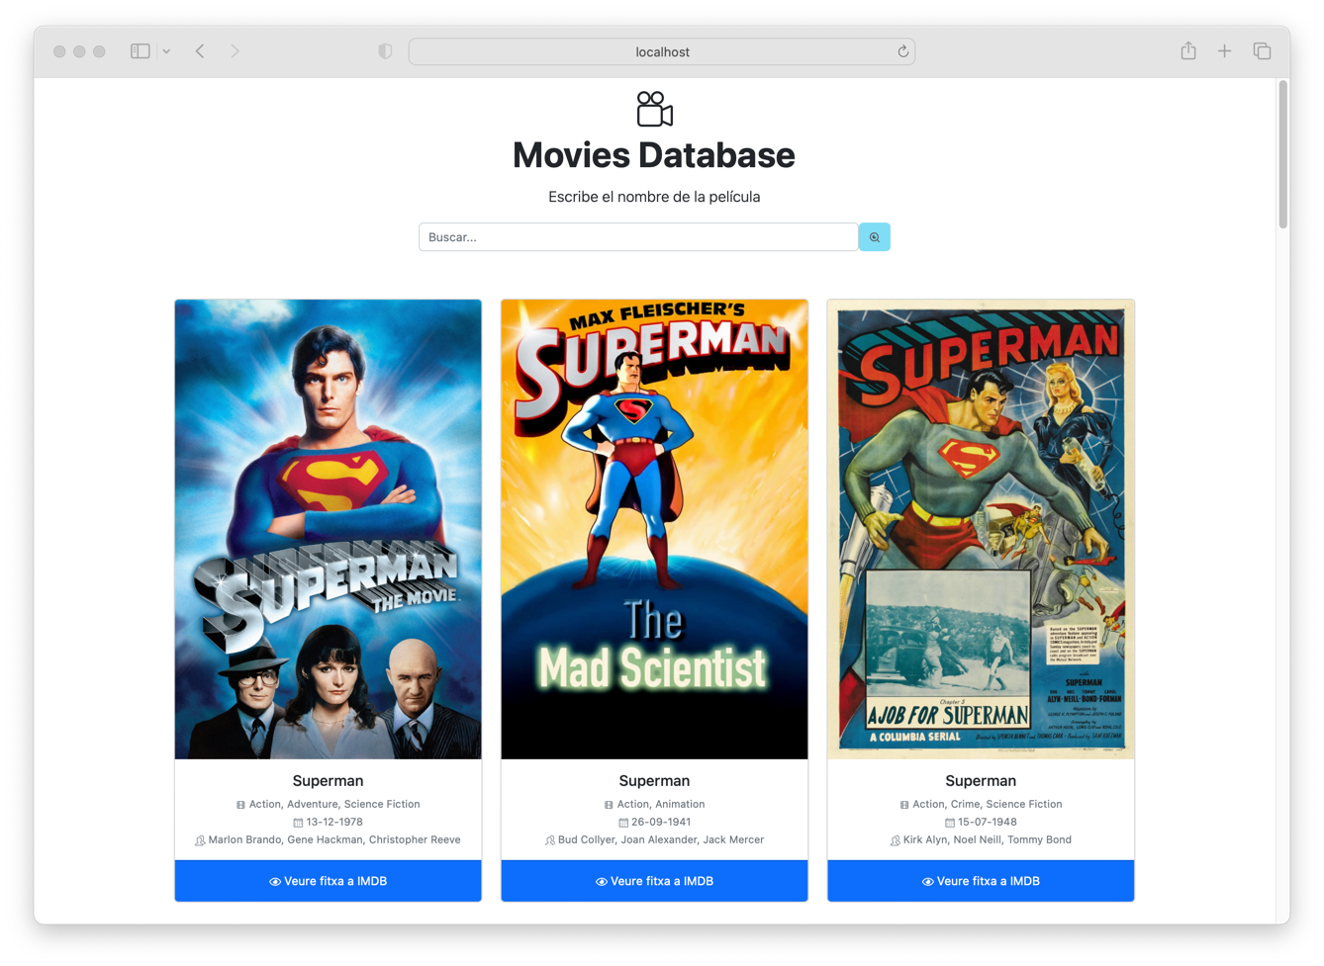1324x966 pixels.
Task: Focus the localhost address bar
Action: (662, 51)
